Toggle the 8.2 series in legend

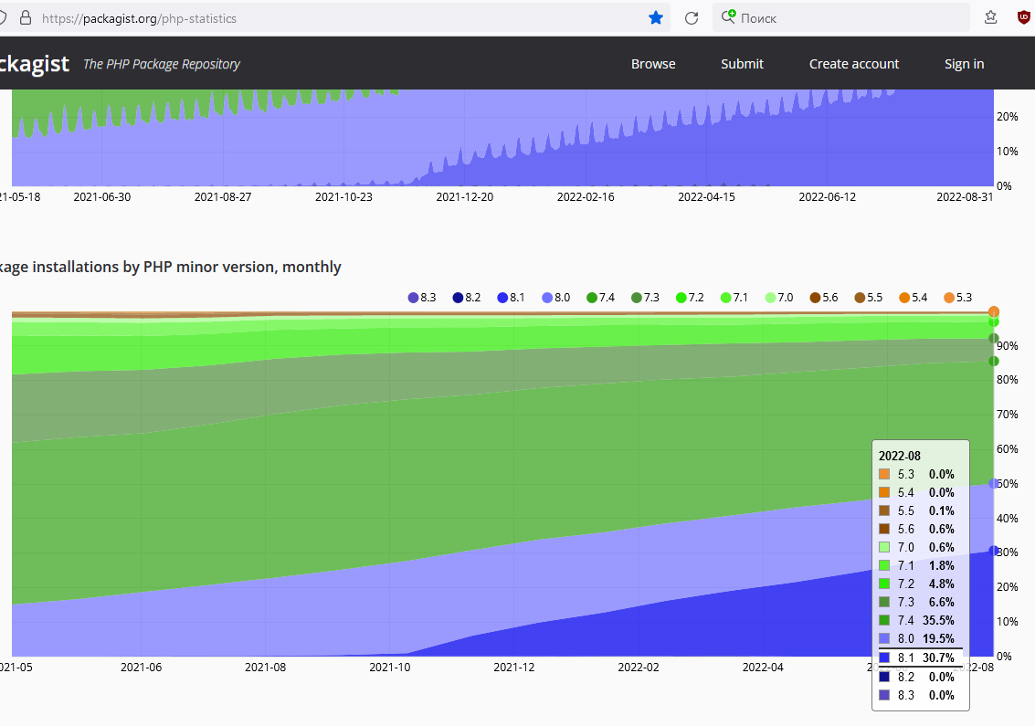click(x=467, y=298)
